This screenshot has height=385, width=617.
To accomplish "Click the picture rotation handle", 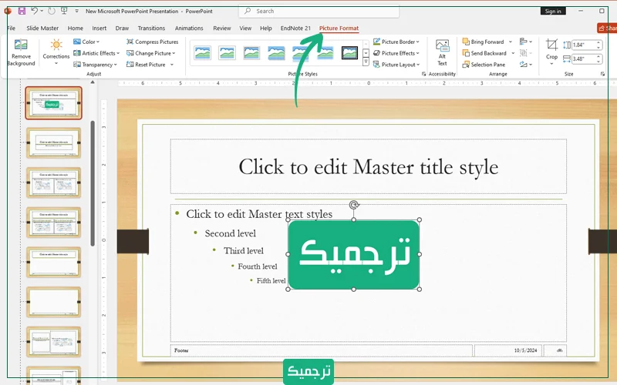I will click(354, 205).
